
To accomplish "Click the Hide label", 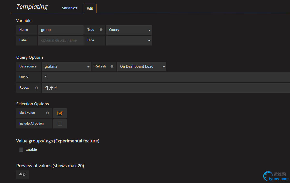I will tap(91, 40).
